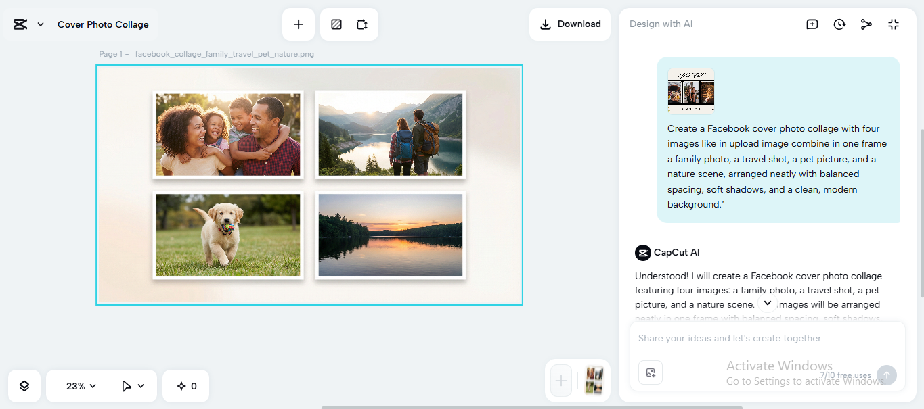Check remaining credits on the sparkle button
The image size is (924, 409).
pos(185,385)
